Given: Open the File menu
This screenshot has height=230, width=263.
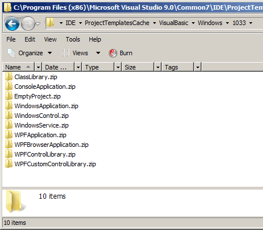Looking at the screenshot, I should [11, 39].
